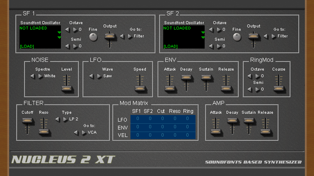Click SF 2 Go to previous destination arrow
This screenshot has height=176, width=314.
(x=266, y=37)
